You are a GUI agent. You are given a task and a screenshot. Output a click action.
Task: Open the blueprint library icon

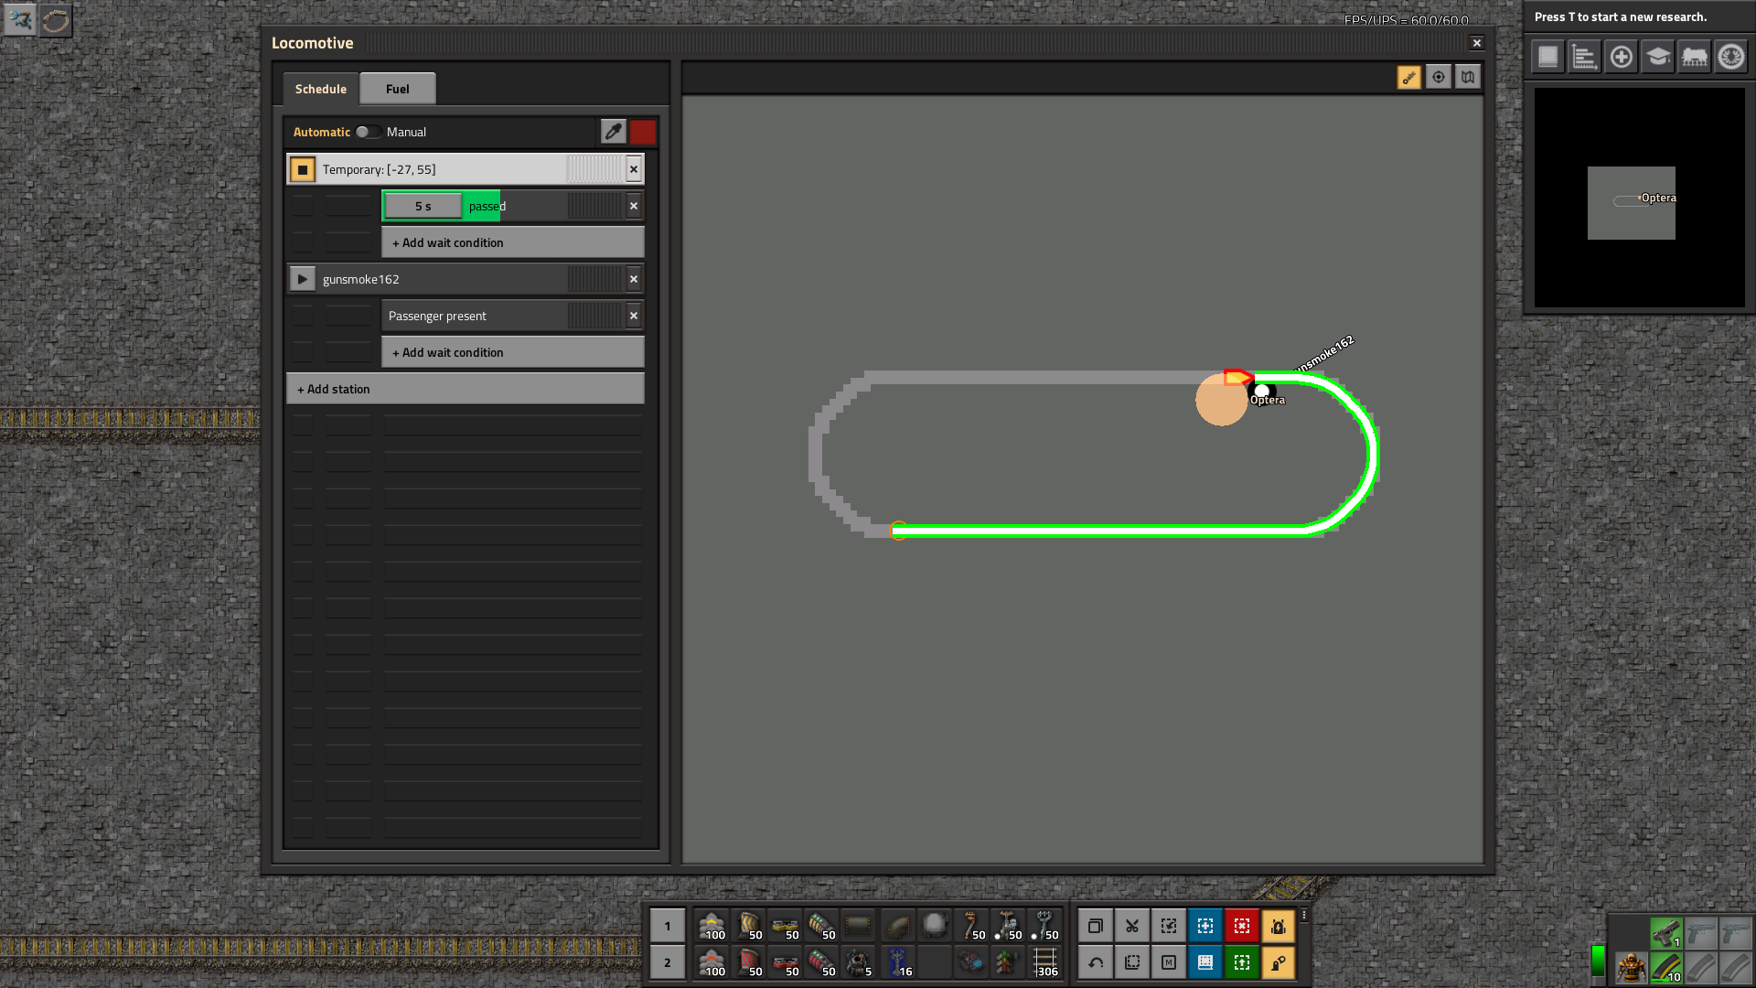[1548, 57]
